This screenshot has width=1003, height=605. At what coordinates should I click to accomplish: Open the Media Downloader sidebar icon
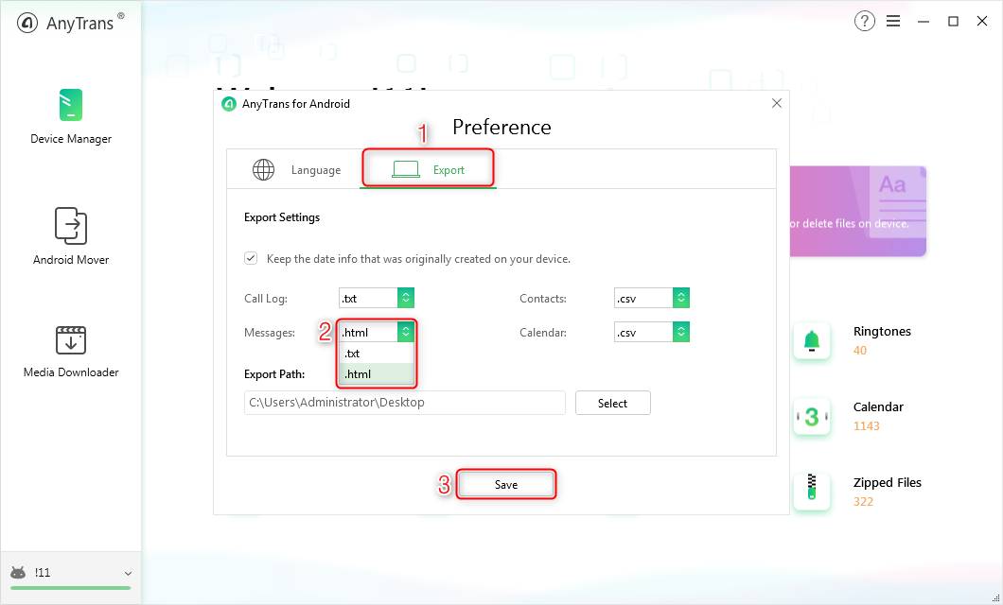(71, 340)
